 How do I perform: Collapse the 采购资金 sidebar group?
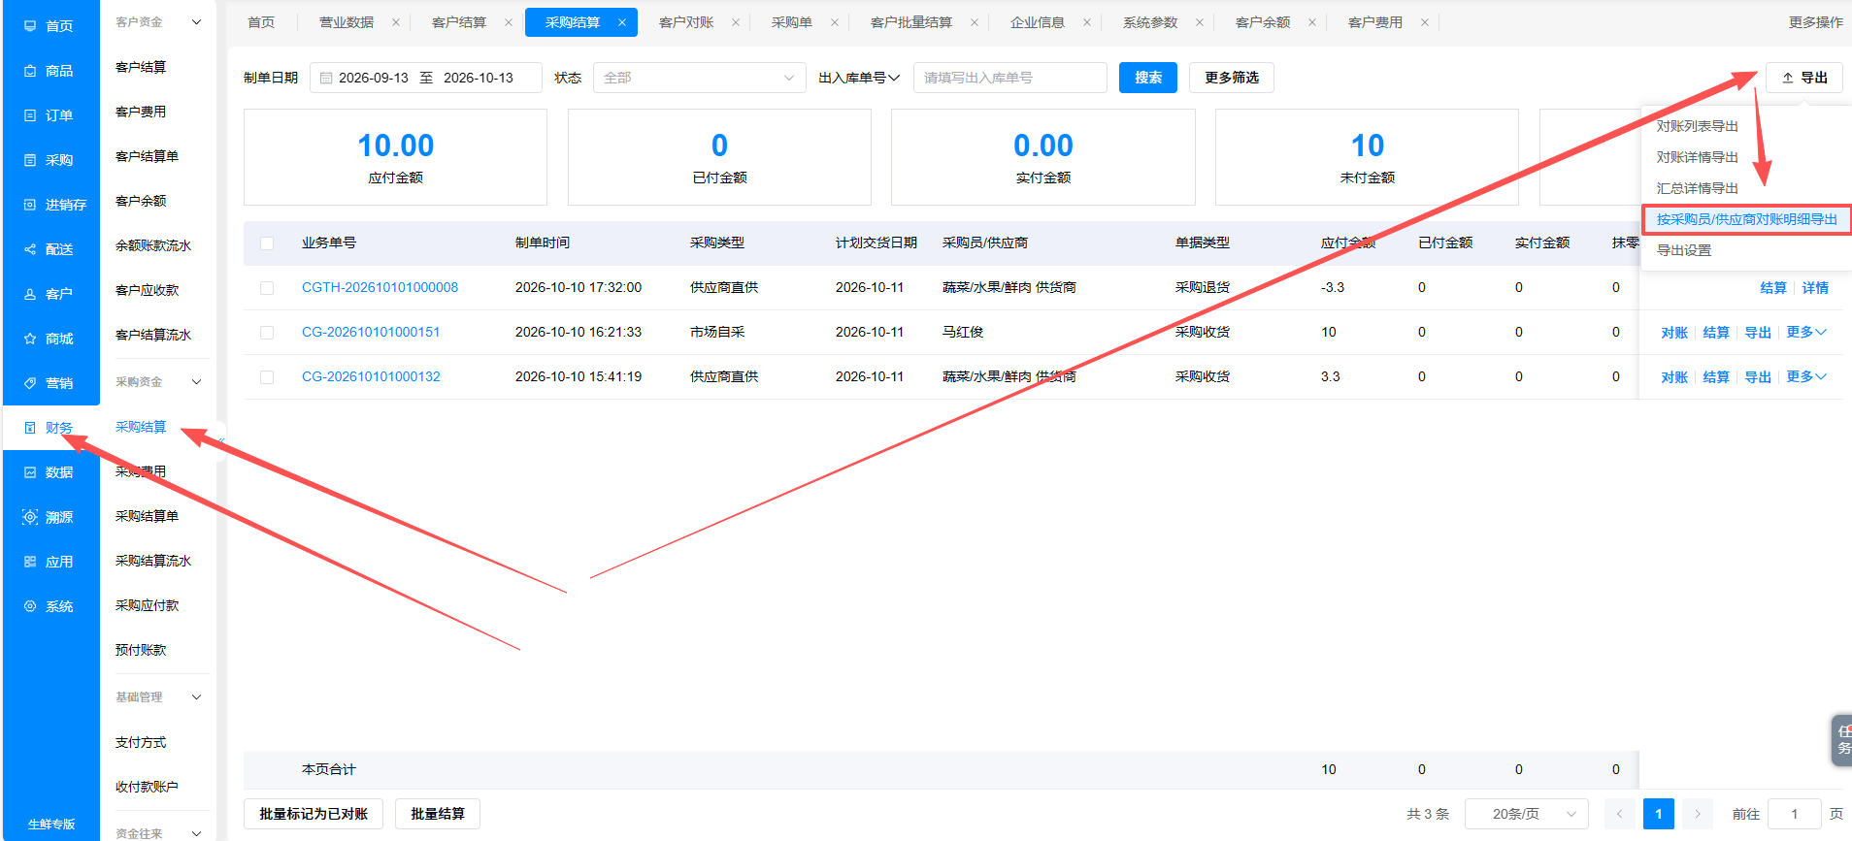tap(196, 382)
